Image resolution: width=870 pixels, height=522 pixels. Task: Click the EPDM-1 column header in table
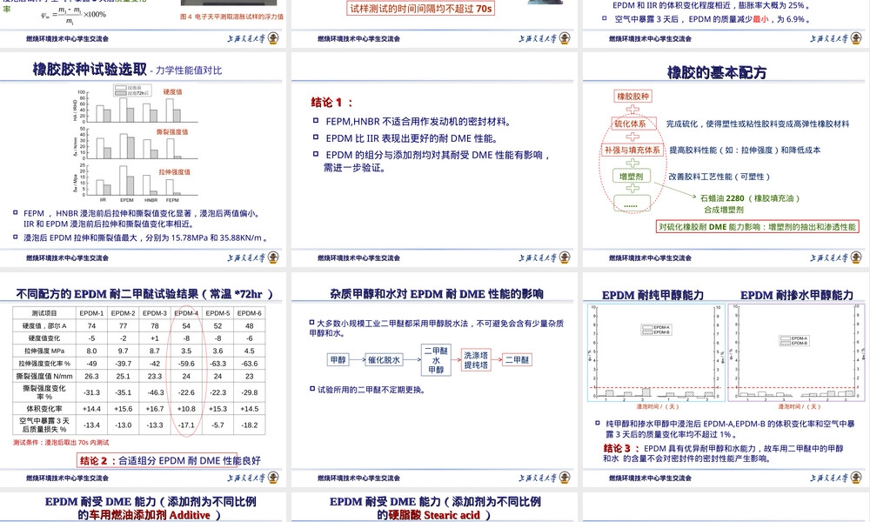91,313
